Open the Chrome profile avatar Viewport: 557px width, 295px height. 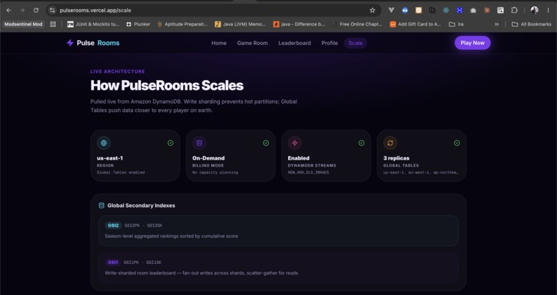(x=534, y=10)
